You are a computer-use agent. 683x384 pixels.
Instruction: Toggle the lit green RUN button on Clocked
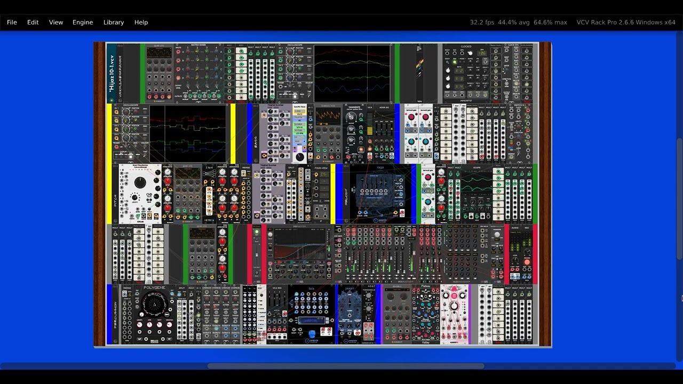pyautogui.click(x=455, y=62)
